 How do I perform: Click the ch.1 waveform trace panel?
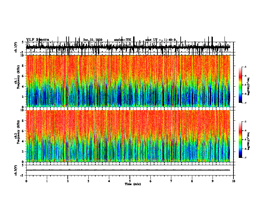[x=130, y=47]
